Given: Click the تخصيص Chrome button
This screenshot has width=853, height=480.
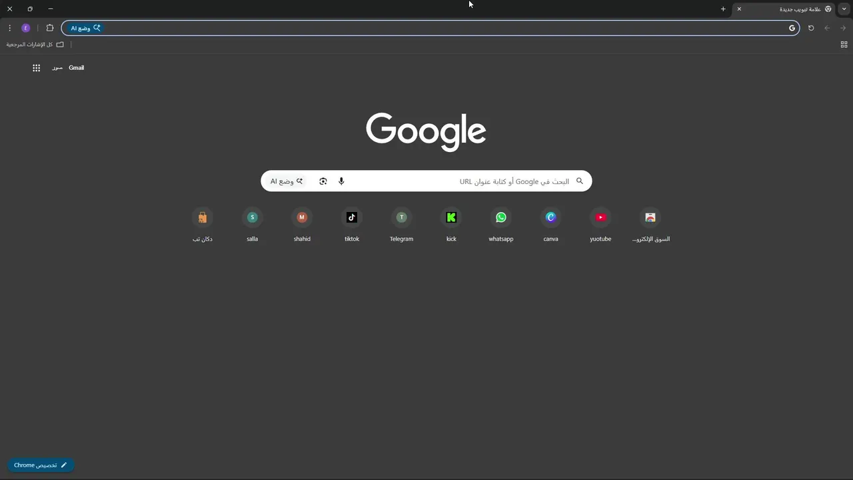Looking at the screenshot, I should click(41, 465).
